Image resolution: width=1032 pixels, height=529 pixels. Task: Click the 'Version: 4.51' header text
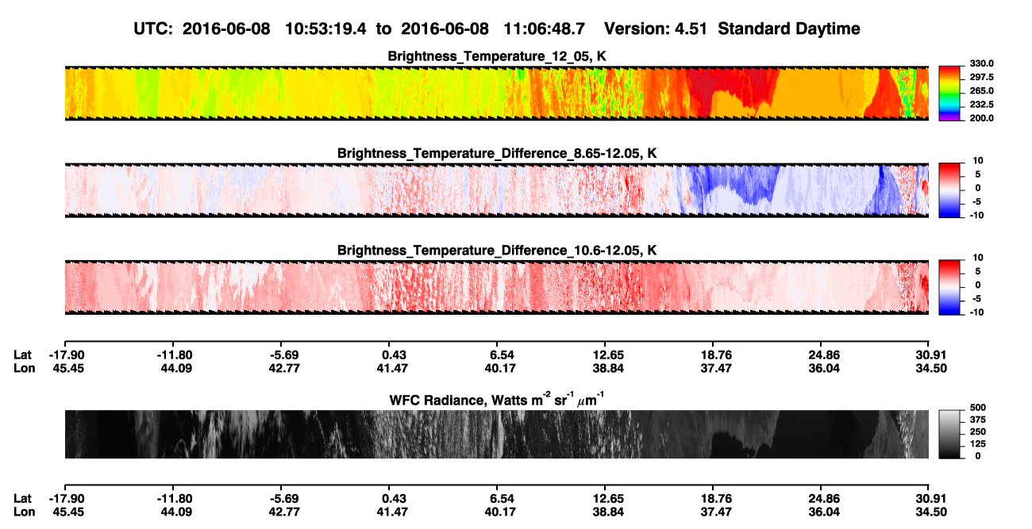[x=654, y=29]
